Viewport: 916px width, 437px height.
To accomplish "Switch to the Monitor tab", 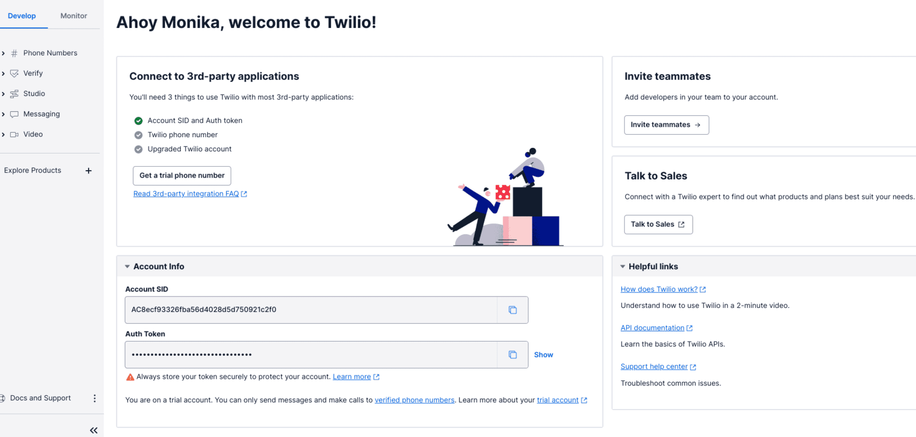I will [x=74, y=16].
